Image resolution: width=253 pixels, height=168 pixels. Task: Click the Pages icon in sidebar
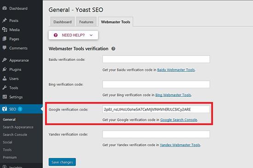pos(5,39)
